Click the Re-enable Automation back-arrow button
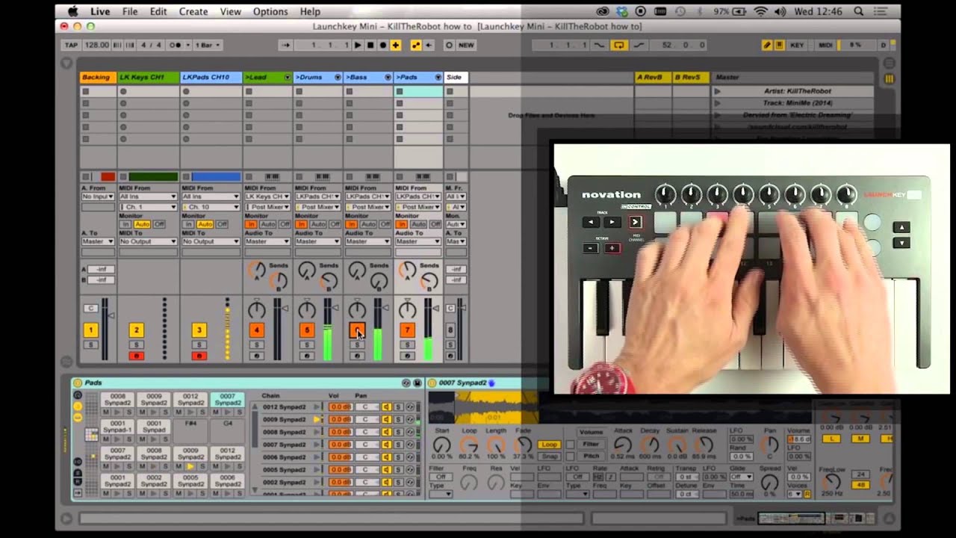 (429, 45)
